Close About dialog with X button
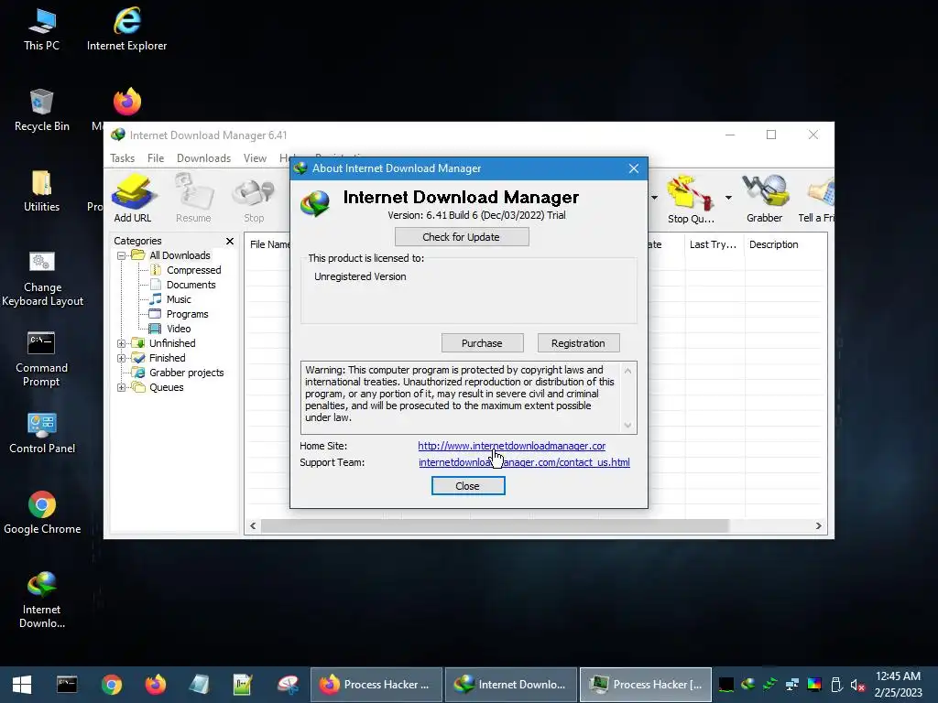This screenshot has height=703, width=938. (x=634, y=168)
